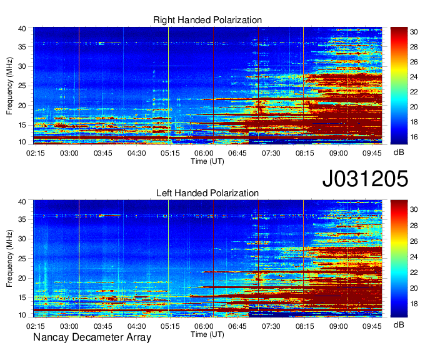Click 09:45 tick under Right Handed plot

pos(372,153)
